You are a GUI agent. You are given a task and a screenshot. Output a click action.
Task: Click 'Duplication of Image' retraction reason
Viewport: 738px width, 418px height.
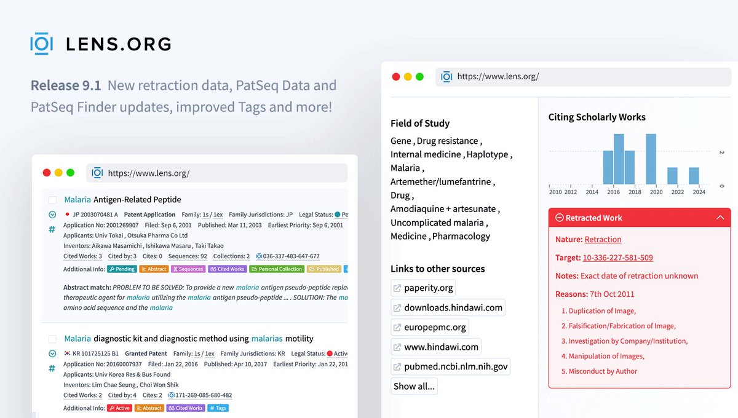coord(602,311)
